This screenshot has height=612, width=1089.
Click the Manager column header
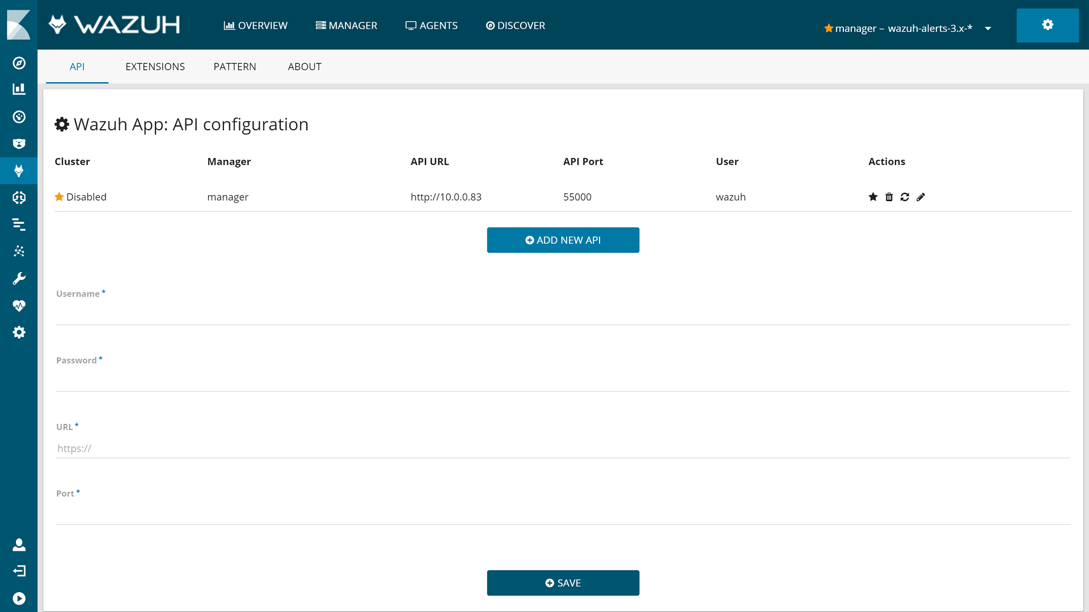(229, 161)
